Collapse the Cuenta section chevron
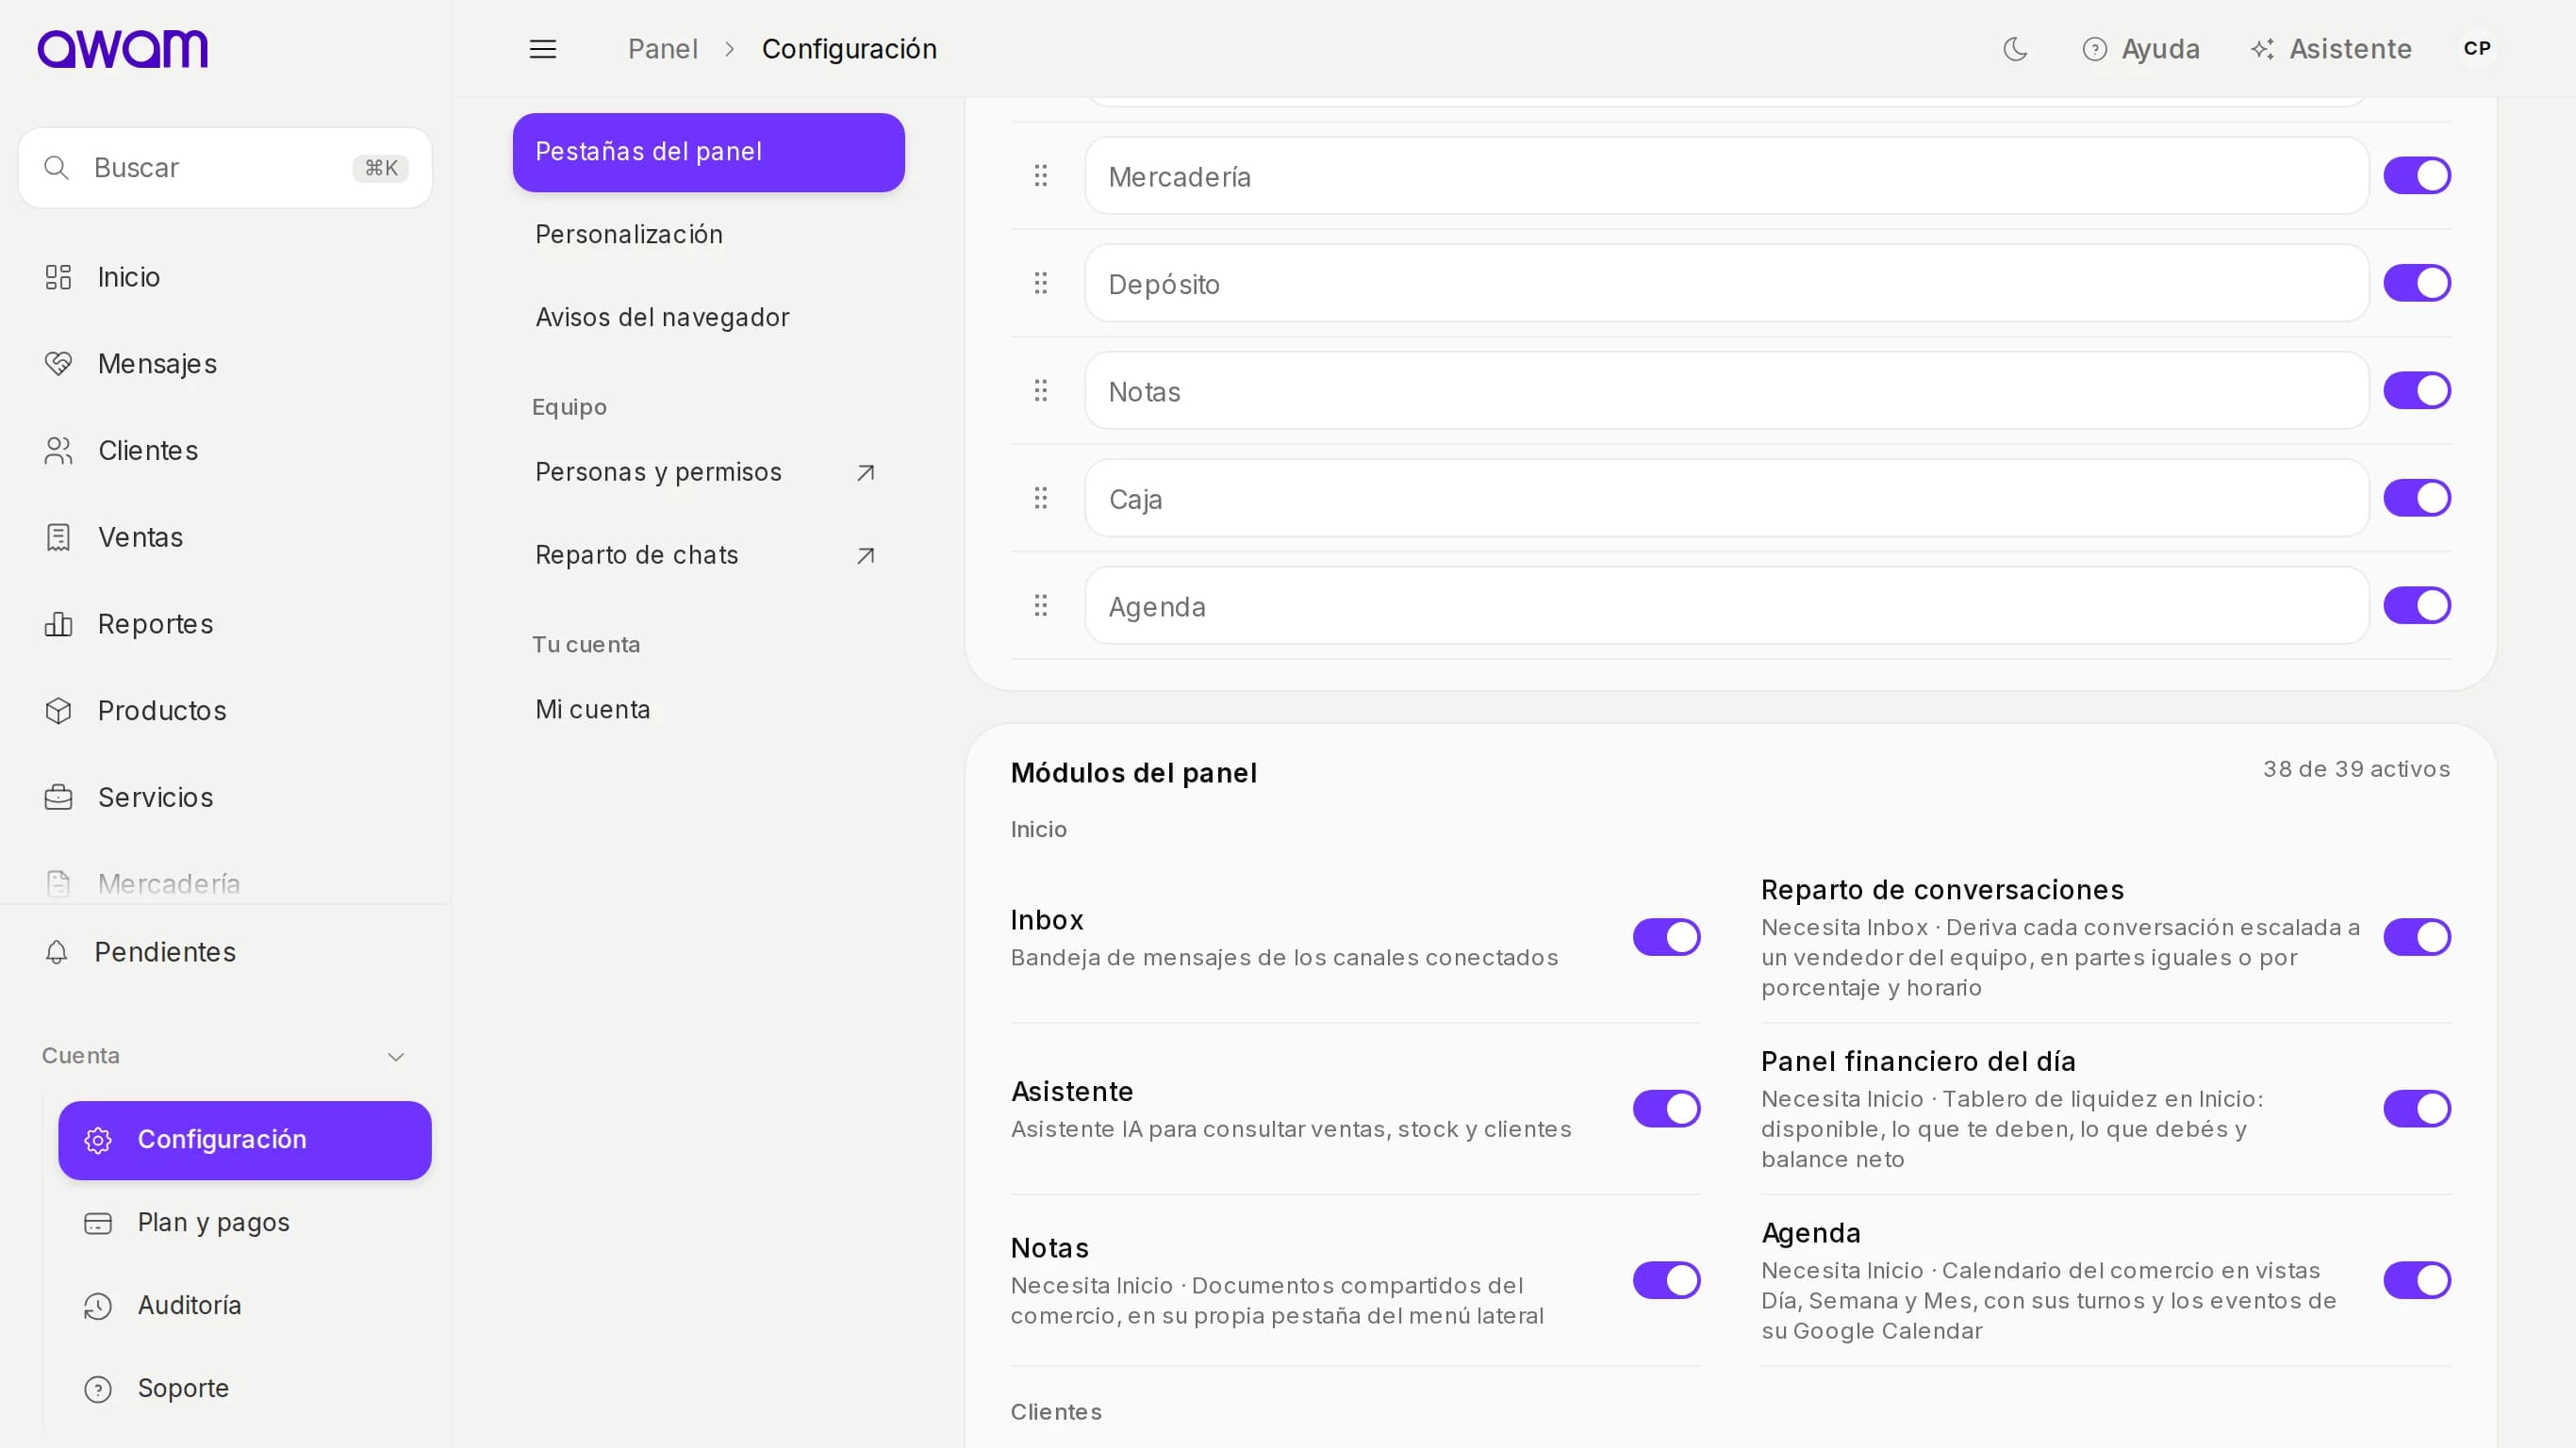Image resolution: width=2576 pixels, height=1448 pixels. tap(396, 1056)
